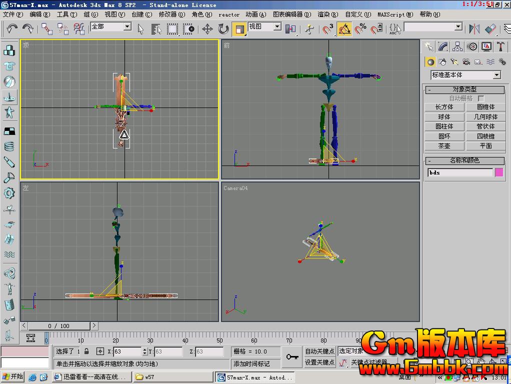Toggle 自动关键点 auto key mode
The height and width of the screenshot is (384, 511).
click(319, 351)
